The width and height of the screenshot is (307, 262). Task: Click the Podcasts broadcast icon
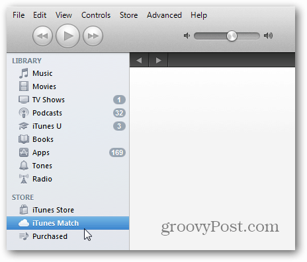click(x=24, y=113)
